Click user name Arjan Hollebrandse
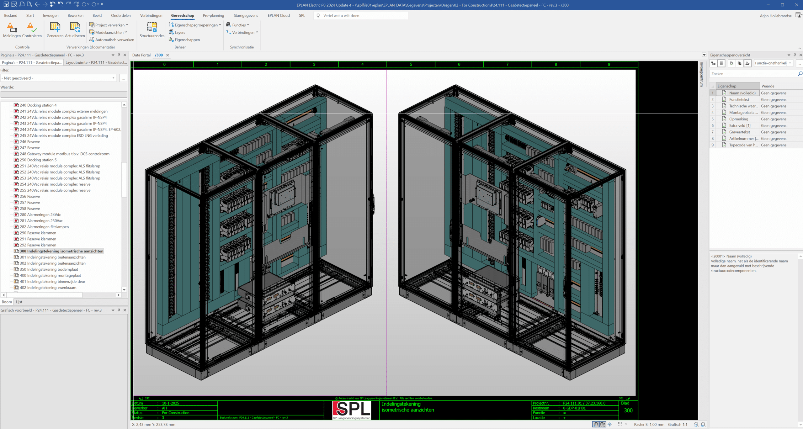803x429 pixels. [x=776, y=16]
